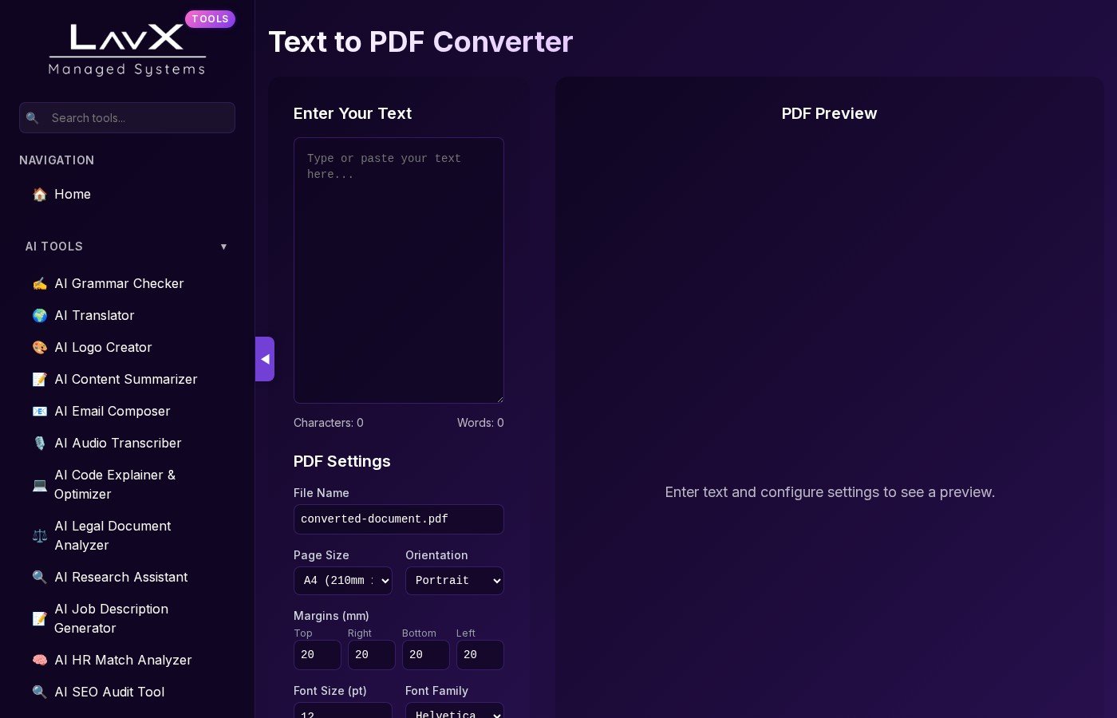Open the Orientation dropdown
Image resolution: width=1117 pixels, height=718 pixels.
pyautogui.click(x=454, y=581)
